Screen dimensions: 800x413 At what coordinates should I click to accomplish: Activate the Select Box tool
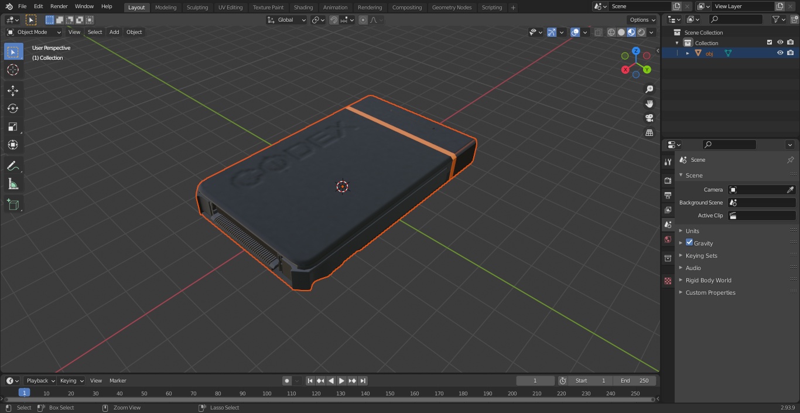coord(13,52)
